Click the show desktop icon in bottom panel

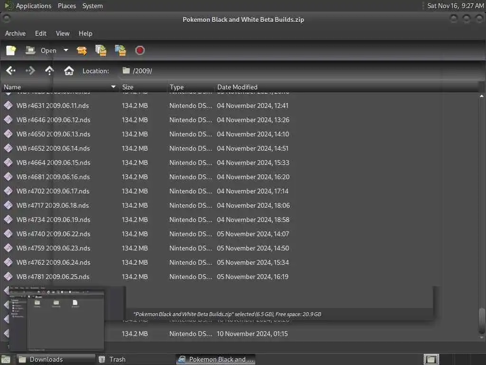pos(6,360)
